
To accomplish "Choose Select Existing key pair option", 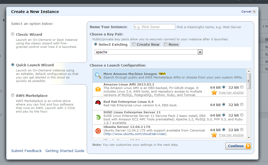I will pos(96,44).
